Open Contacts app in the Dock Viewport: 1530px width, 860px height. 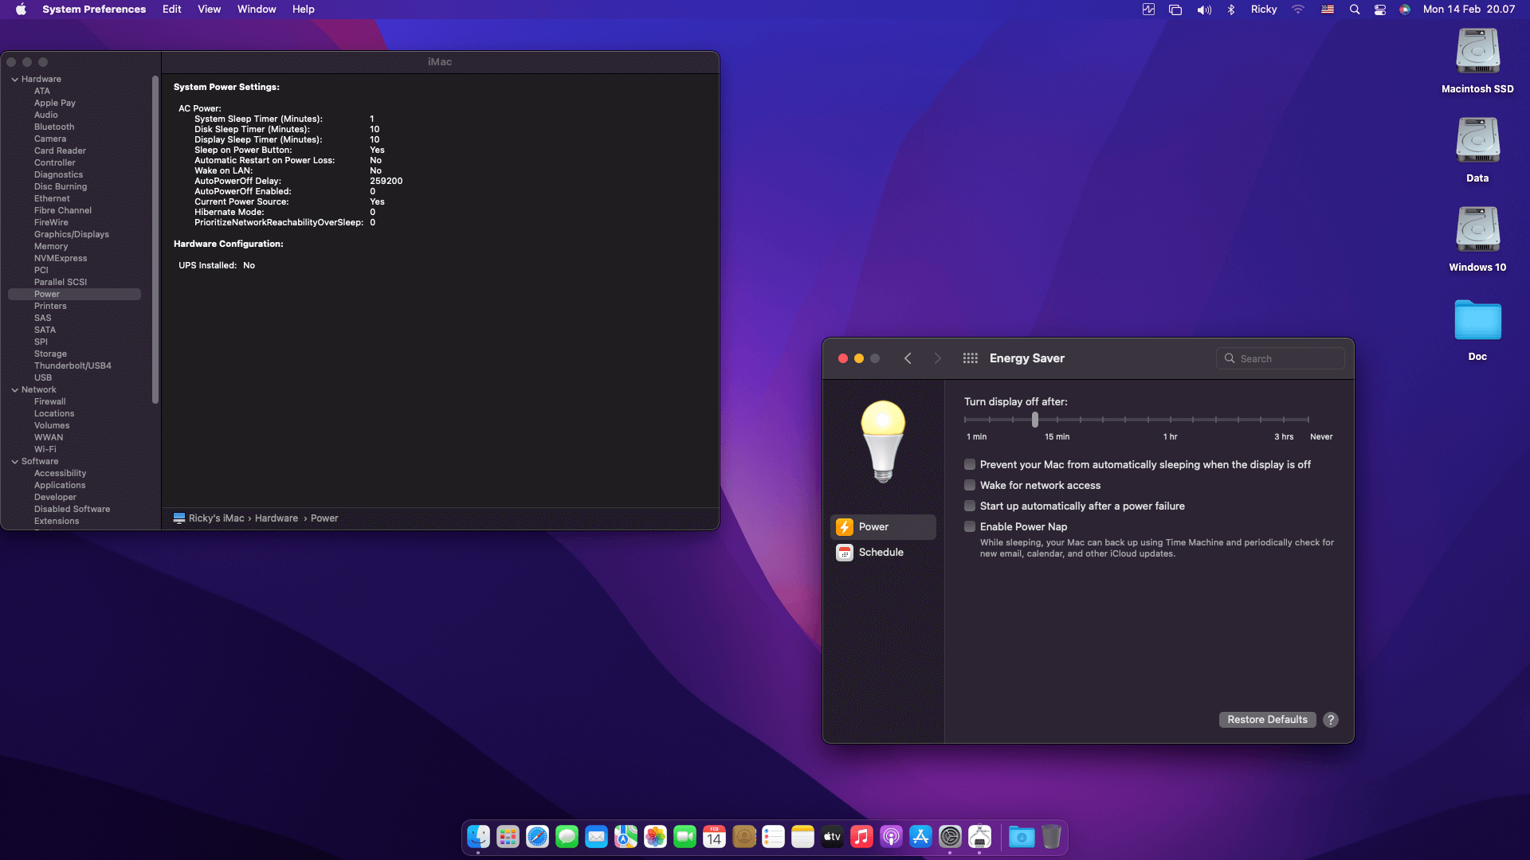tap(743, 837)
